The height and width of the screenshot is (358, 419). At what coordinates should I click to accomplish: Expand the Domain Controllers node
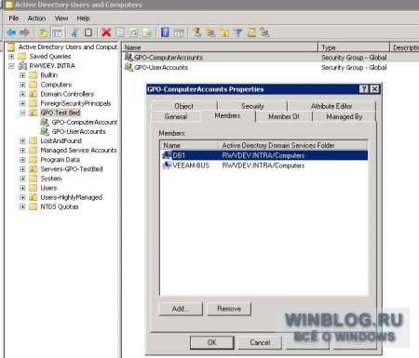pyautogui.click(x=22, y=94)
